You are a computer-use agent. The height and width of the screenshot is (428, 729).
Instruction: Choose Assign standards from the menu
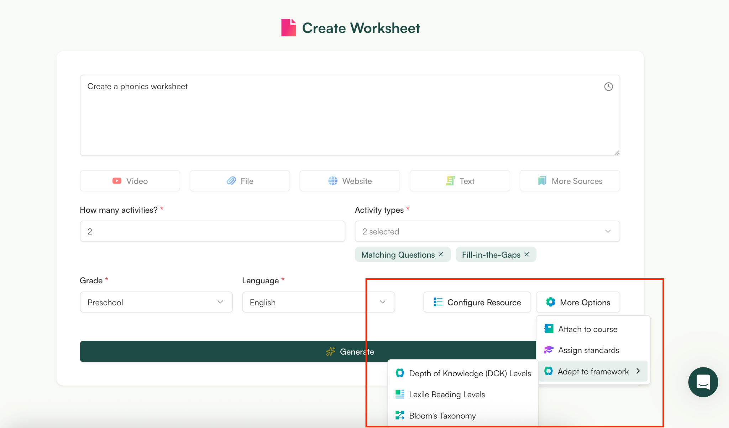coord(588,350)
